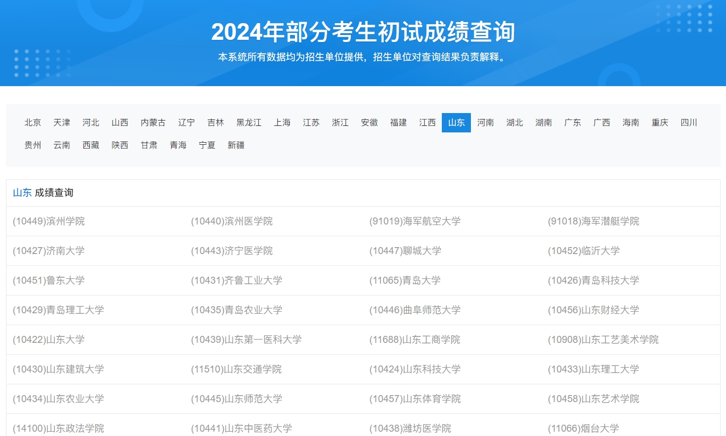This screenshot has width=726, height=436.
Task: Choose the 广东 province tab
Action: pyautogui.click(x=573, y=123)
